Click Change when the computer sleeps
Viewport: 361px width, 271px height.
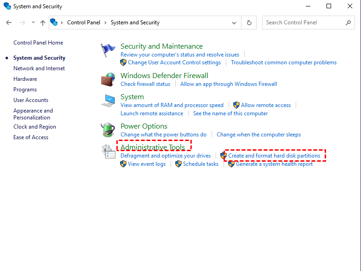[x=259, y=135]
